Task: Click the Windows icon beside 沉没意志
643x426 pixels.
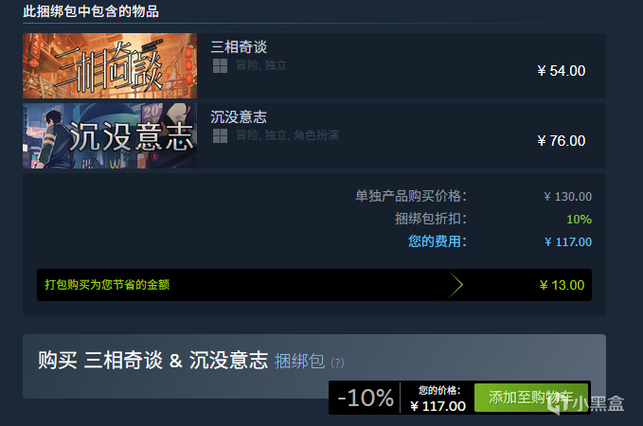Action: coord(220,135)
